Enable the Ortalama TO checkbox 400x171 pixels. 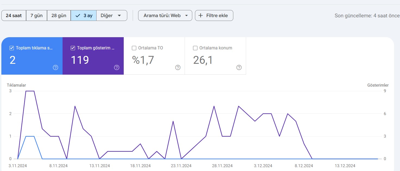pyautogui.click(x=134, y=48)
